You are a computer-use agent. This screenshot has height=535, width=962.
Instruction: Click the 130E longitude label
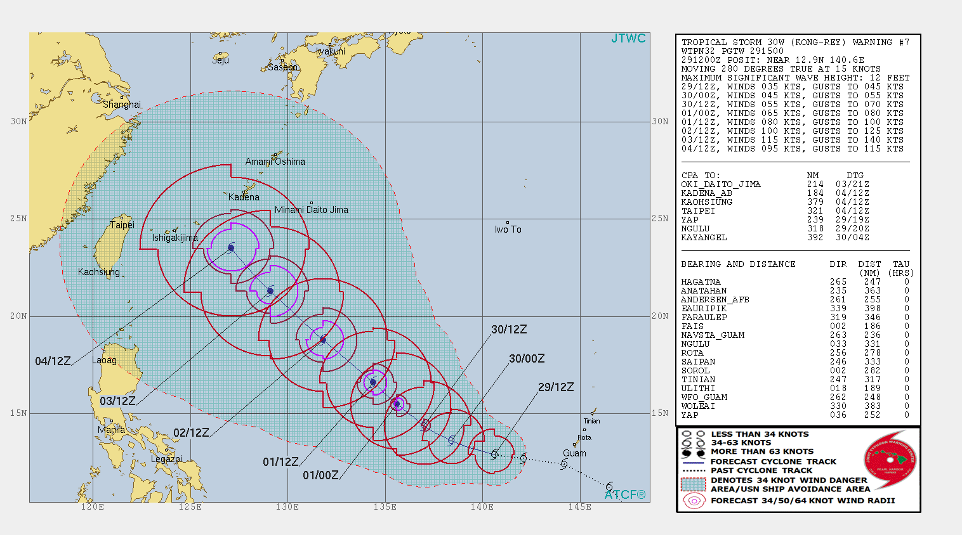(x=287, y=507)
